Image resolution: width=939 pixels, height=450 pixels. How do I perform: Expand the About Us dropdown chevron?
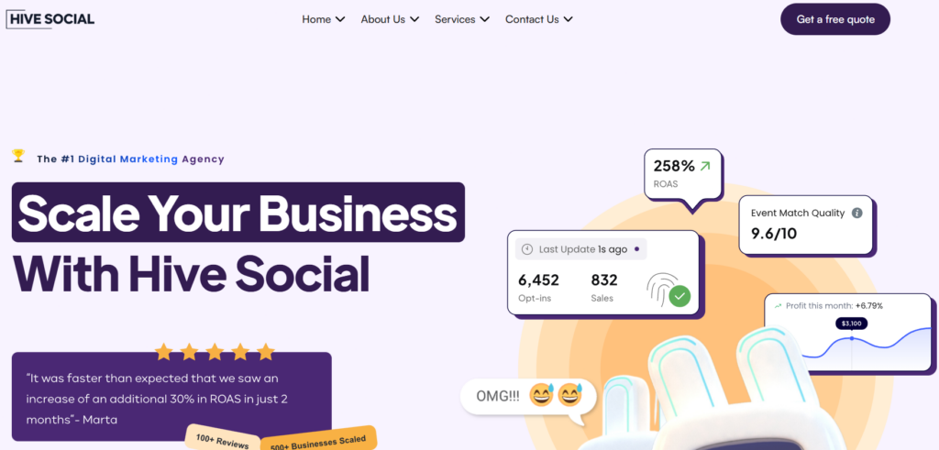414,19
